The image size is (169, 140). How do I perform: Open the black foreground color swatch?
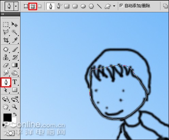pos(7,117)
